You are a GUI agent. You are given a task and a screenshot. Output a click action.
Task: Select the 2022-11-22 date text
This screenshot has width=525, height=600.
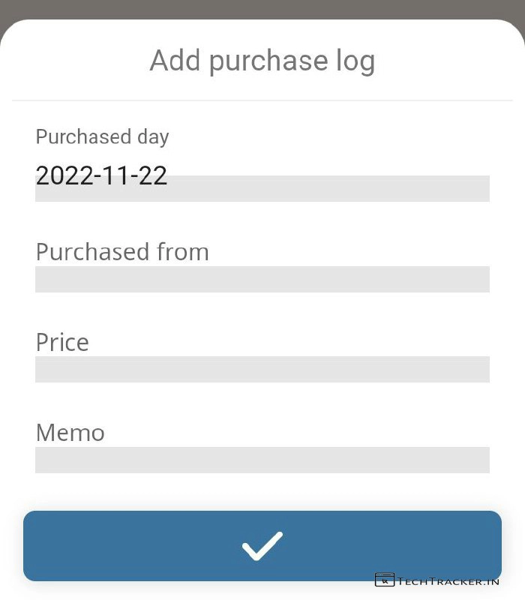coord(101,175)
